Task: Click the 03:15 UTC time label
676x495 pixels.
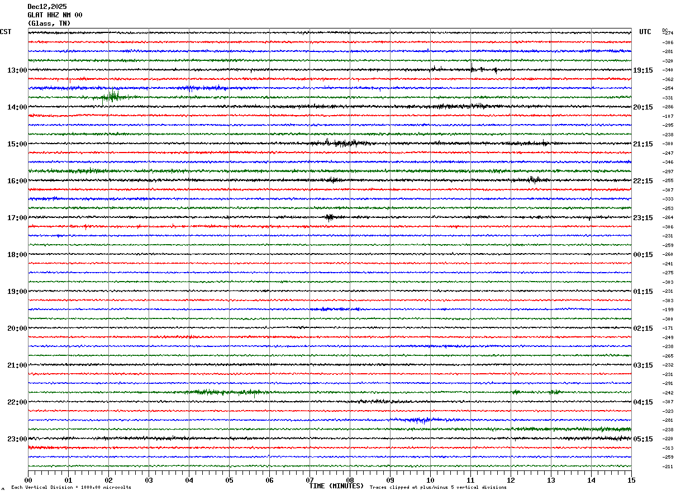Action: point(642,365)
